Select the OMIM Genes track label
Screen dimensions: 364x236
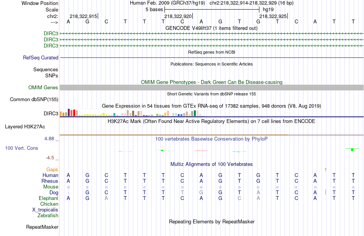[43, 87]
